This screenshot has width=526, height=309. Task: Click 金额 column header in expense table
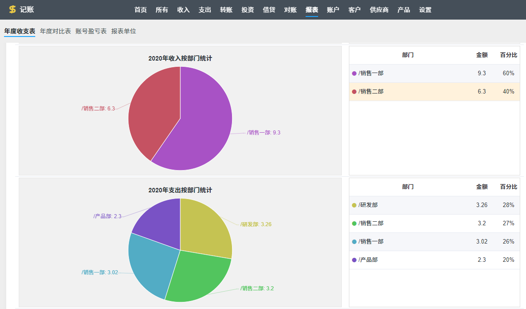click(x=482, y=187)
